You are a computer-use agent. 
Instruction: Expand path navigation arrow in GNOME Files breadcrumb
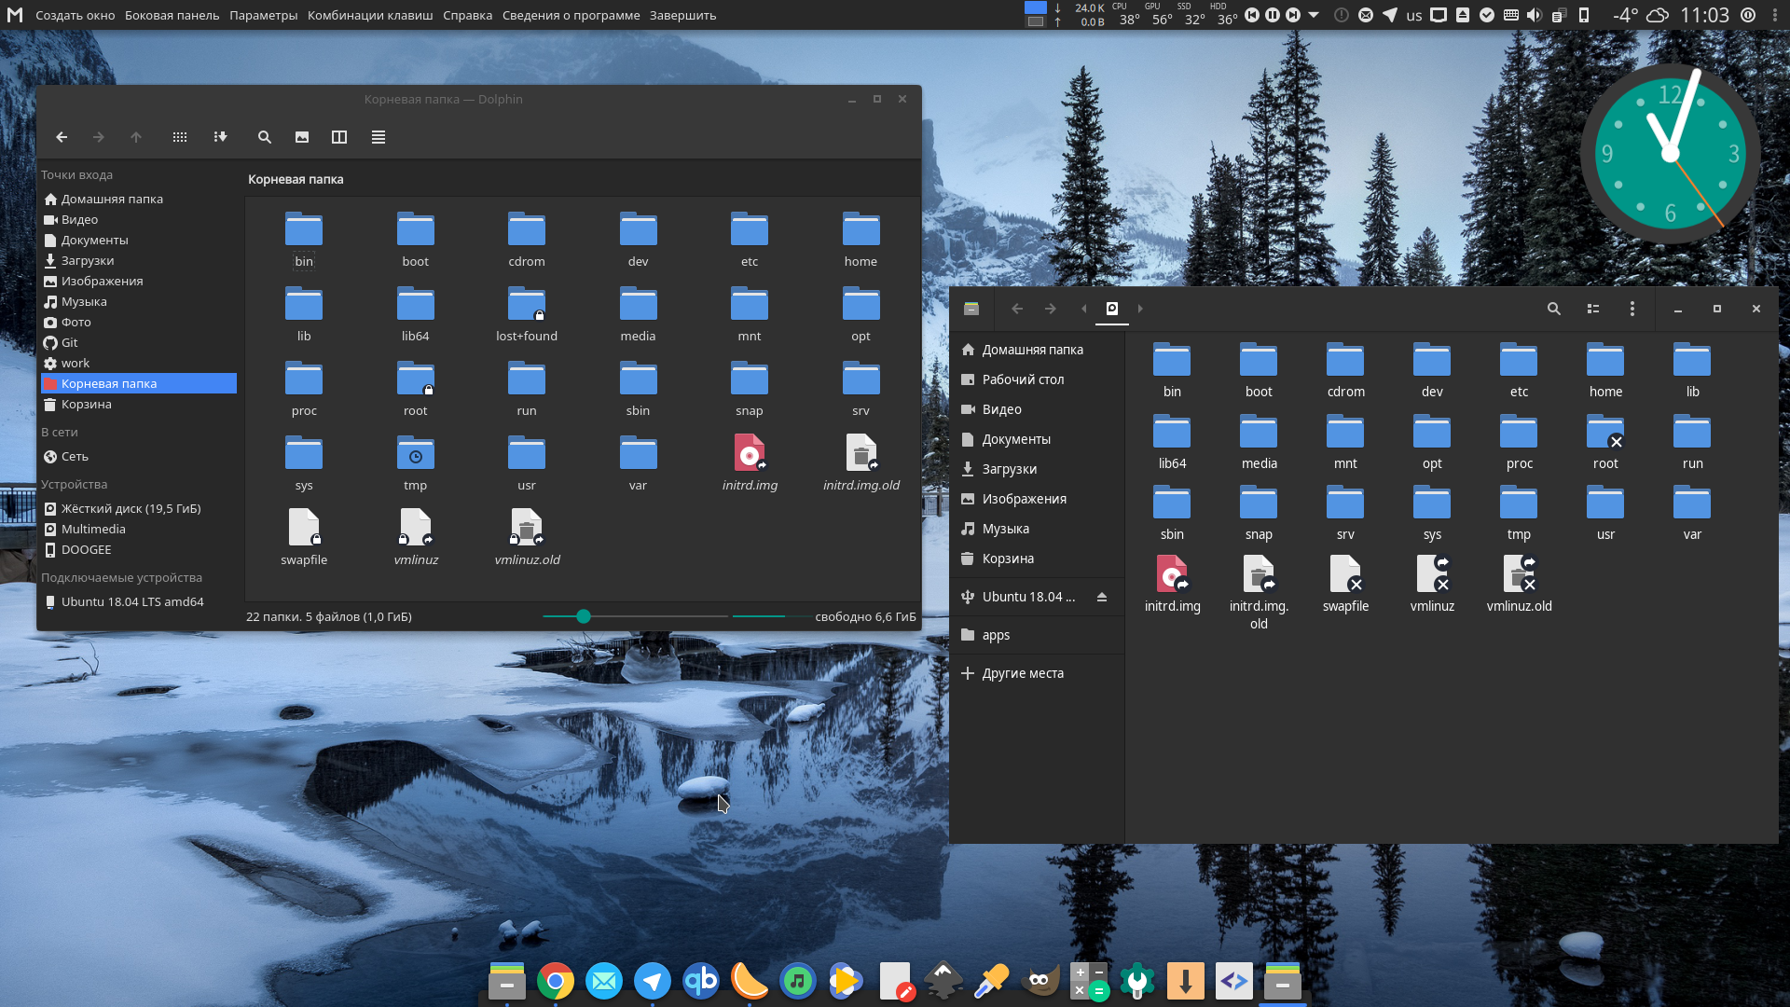pyautogui.click(x=1140, y=309)
